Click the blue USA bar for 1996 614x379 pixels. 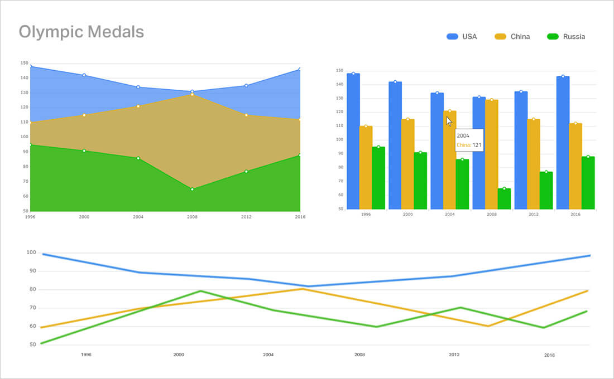click(353, 141)
